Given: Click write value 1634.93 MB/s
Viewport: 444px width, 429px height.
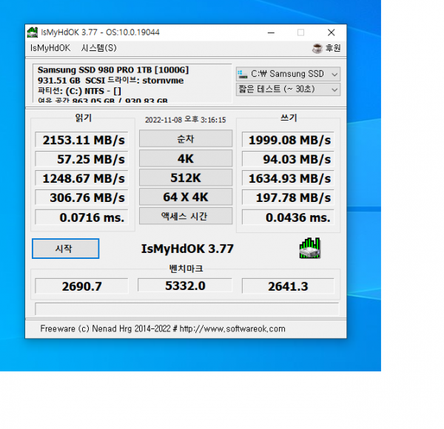Looking at the screenshot, I should pyautogui.click(x=288, y=178).
